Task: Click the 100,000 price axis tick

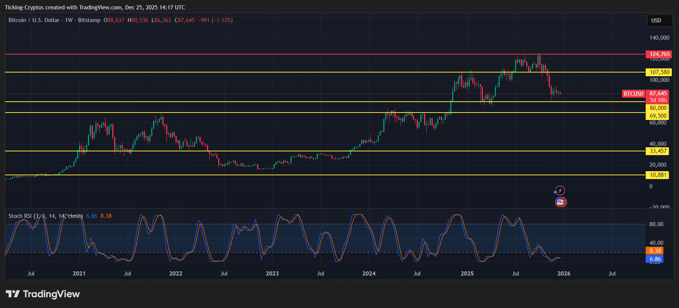Action: click(x=659, y=80)
